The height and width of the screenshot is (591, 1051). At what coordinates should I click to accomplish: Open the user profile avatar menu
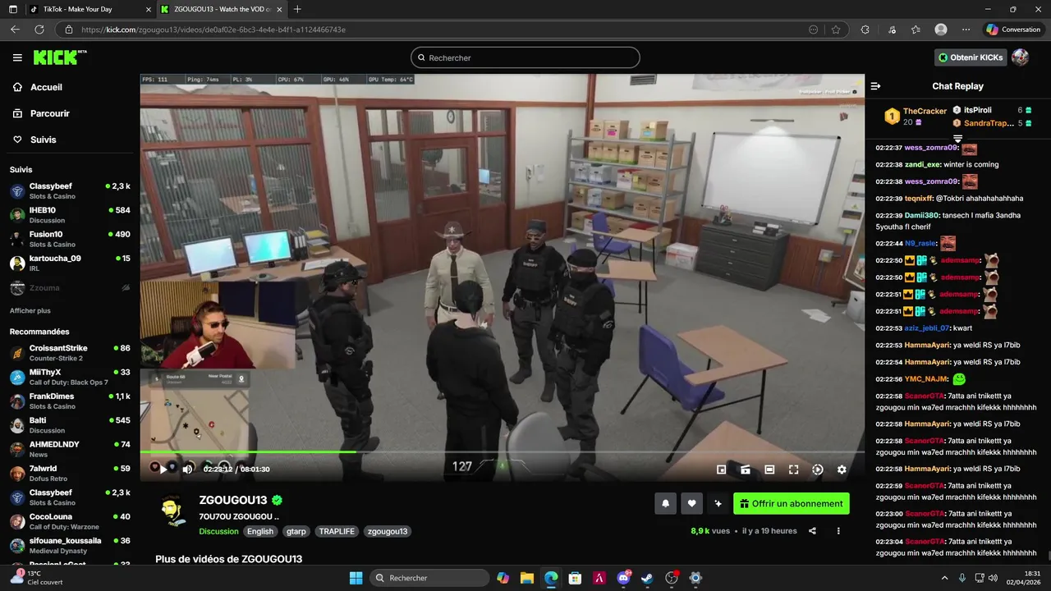tap(1020, 57)
